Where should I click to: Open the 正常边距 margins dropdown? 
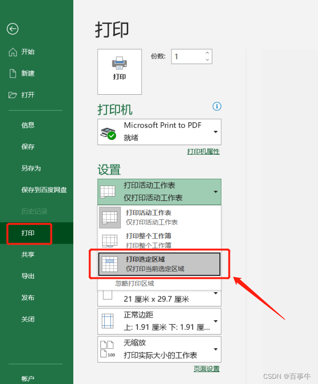point(159,321)
